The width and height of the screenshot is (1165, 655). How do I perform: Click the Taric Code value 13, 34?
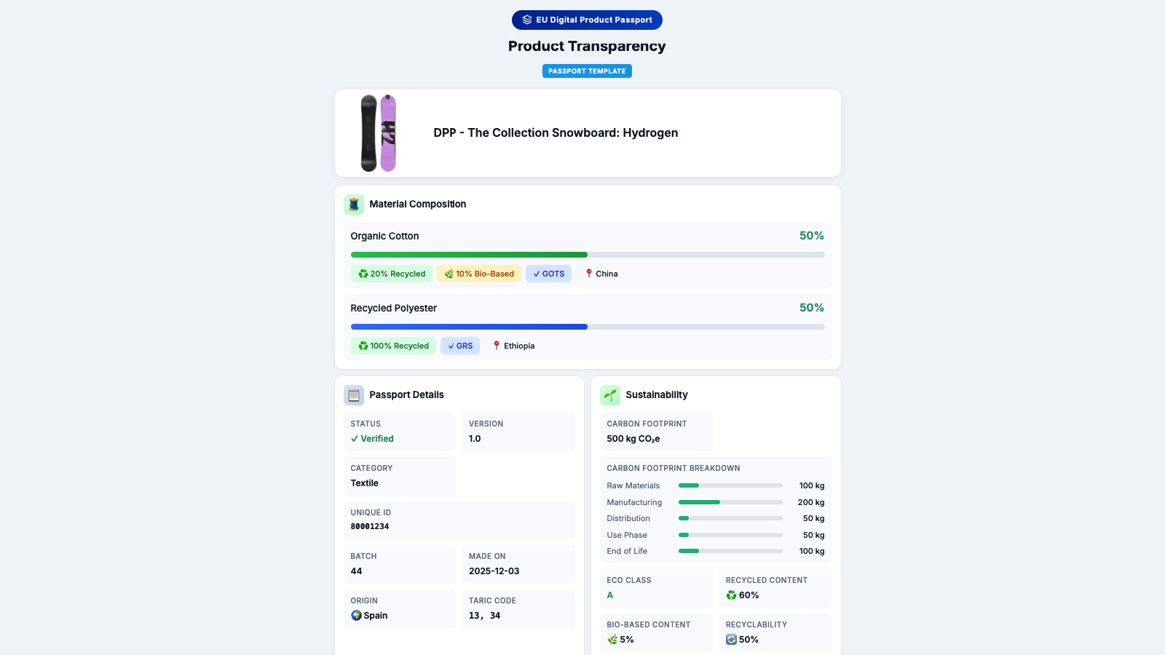coord(485,616)
